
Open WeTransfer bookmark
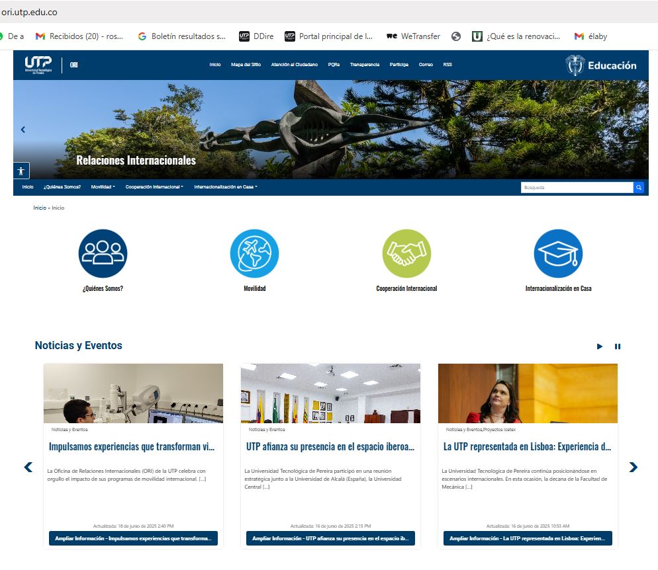413,36
